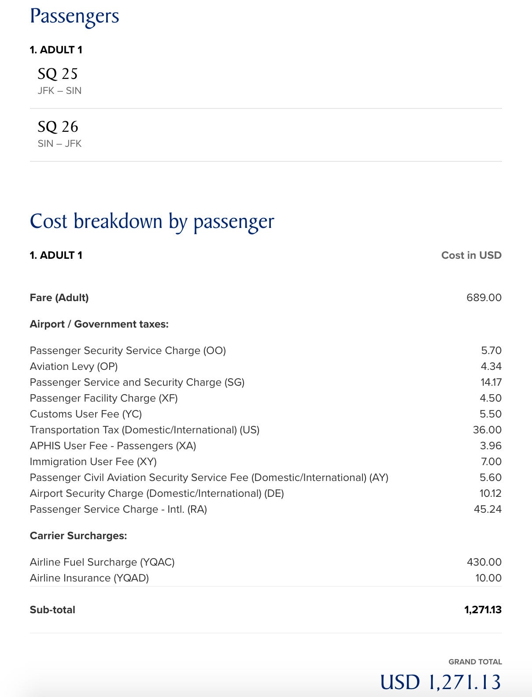Click the SQ 26 flight entry
Screen dimensions: 532x697
[266, 135]
